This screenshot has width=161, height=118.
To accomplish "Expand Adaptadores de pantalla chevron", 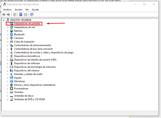I will tap(8, 24).
